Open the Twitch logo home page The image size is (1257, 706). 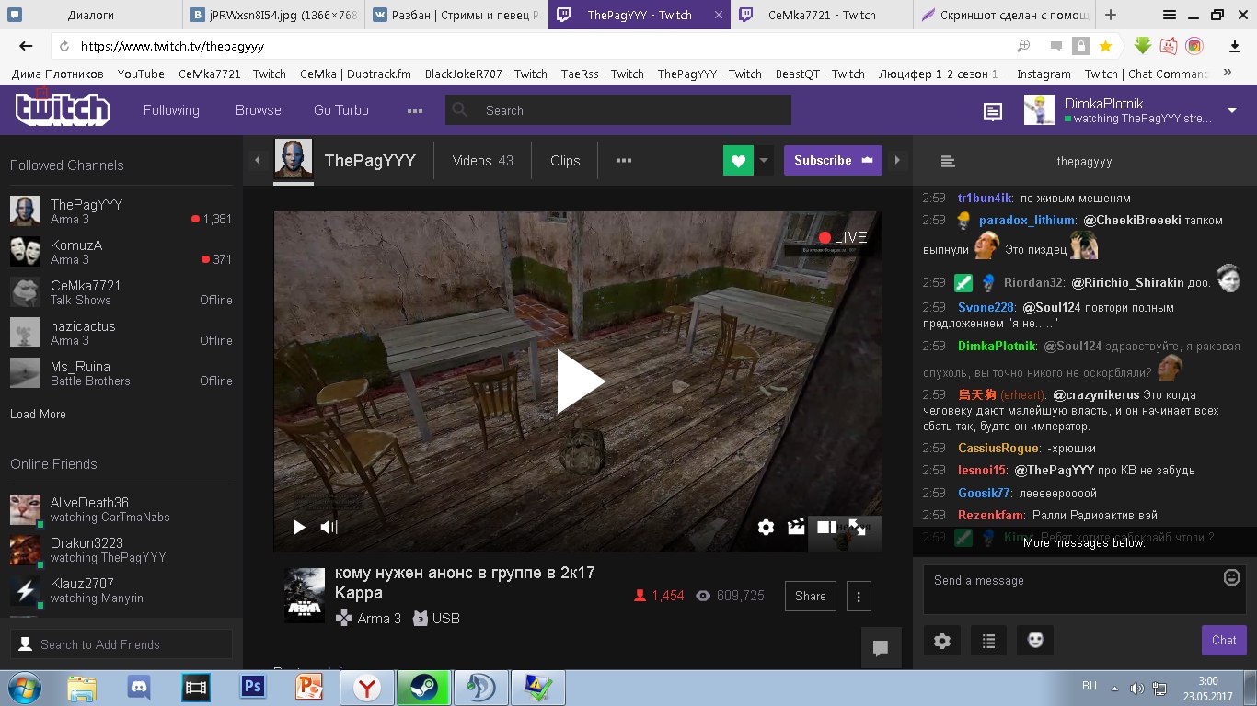pyautogui.click(x=63, y=108)
